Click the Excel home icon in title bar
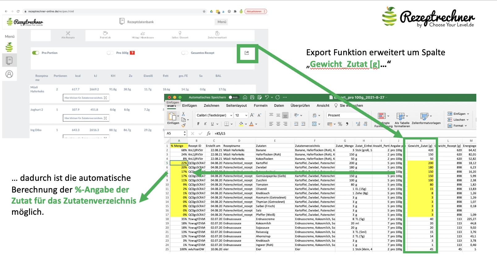Screen dimensions: 497x274 click(245, 97)
